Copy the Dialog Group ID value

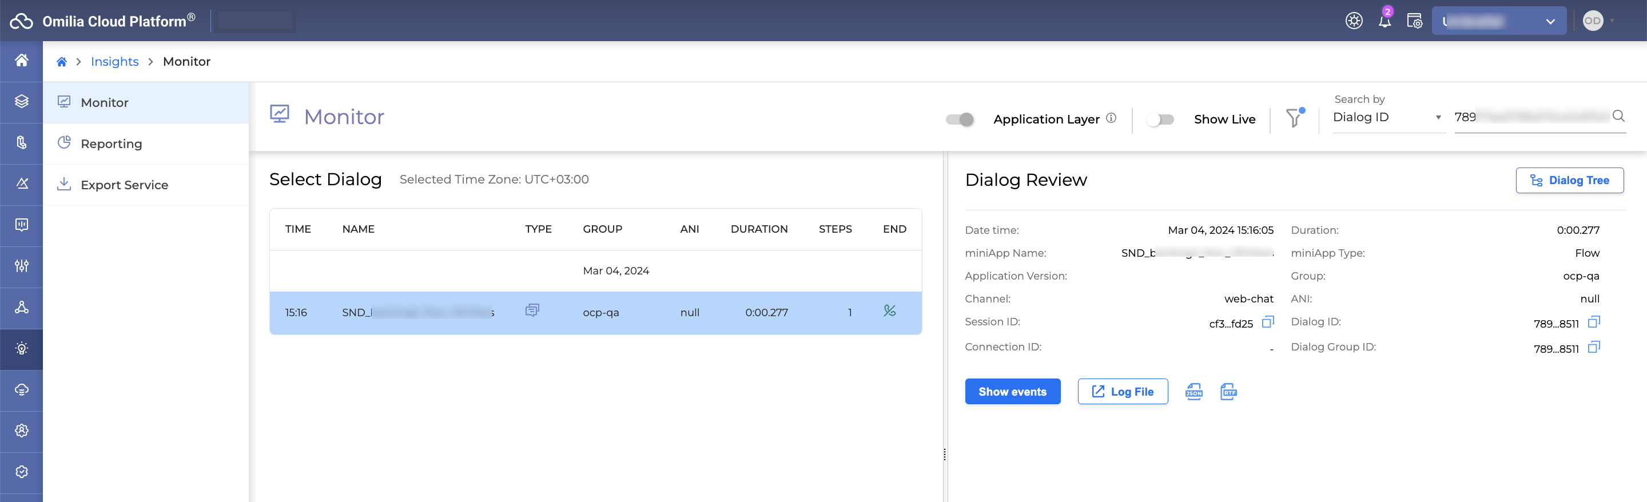pos(1593,347)
